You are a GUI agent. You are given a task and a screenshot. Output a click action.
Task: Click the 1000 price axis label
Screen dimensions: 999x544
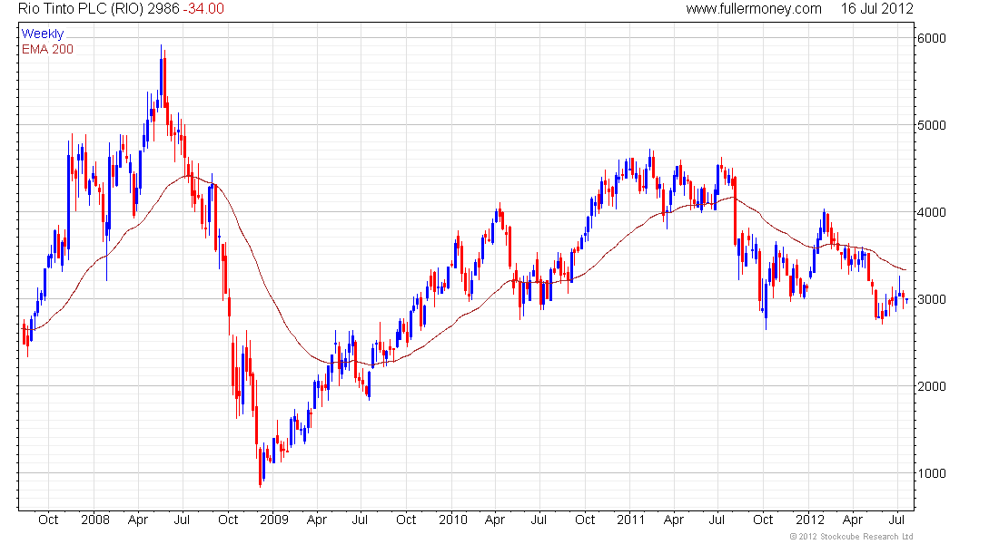pyautogui.click(x=932, y=473)
